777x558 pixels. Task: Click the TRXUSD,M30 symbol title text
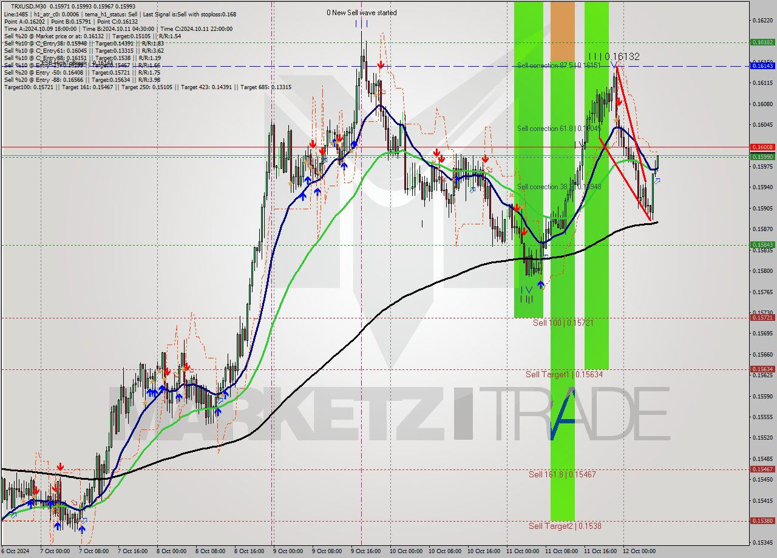pyautogui.click(x=28, y=6)
